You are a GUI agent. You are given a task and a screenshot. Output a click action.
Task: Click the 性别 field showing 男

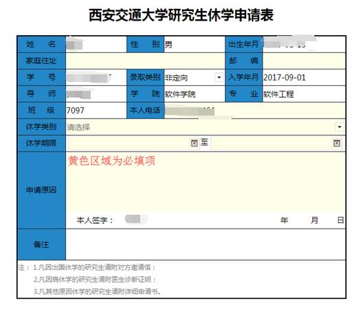[195, 44]
